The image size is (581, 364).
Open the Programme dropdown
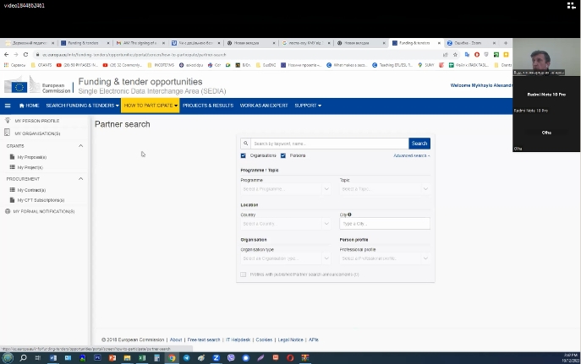click(285, 189)
